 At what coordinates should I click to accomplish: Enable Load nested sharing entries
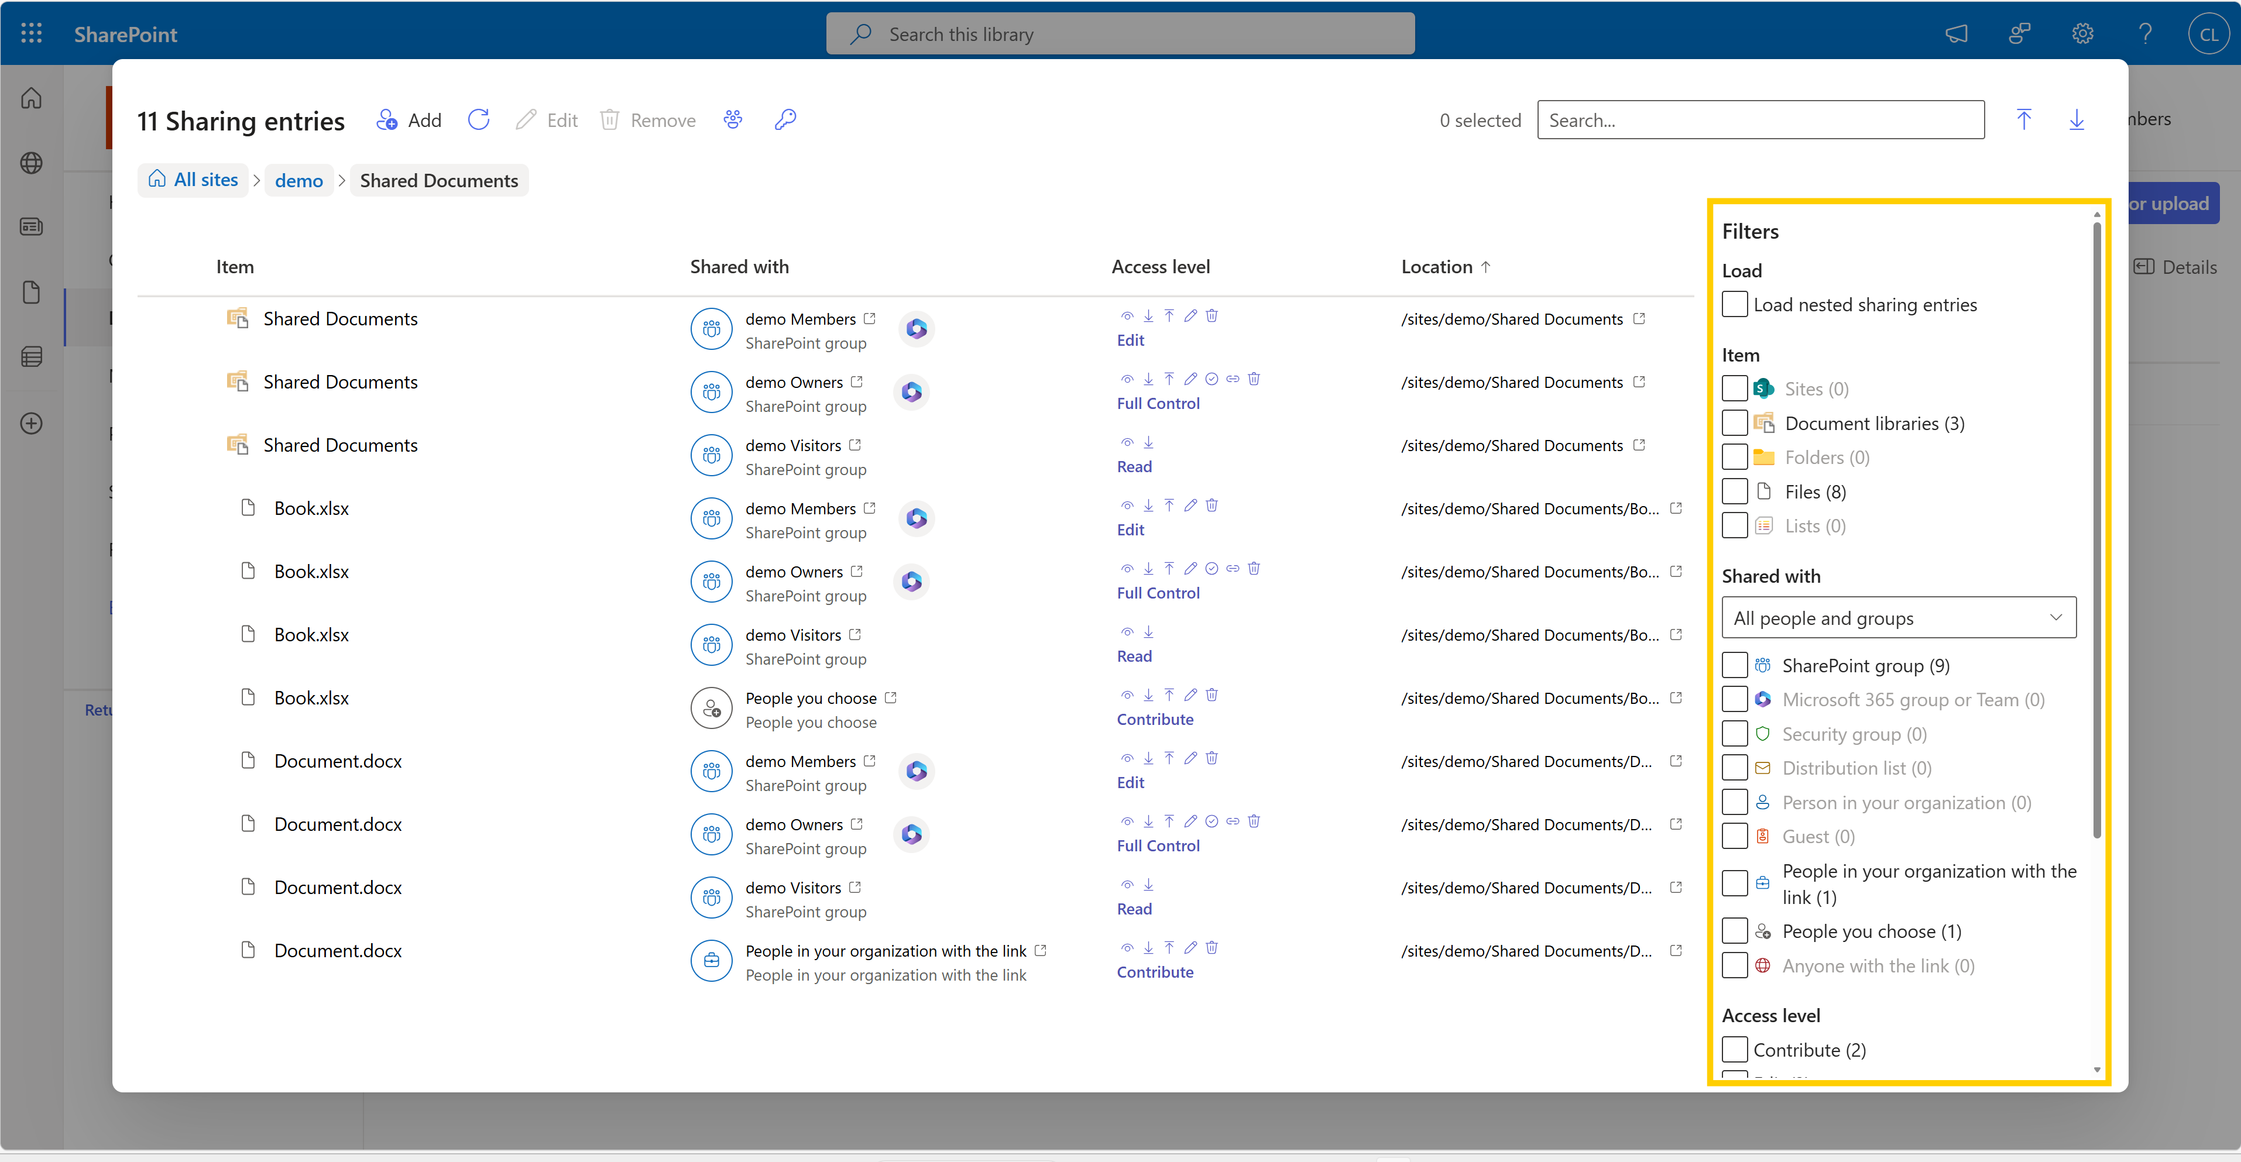click(1735, 304)
